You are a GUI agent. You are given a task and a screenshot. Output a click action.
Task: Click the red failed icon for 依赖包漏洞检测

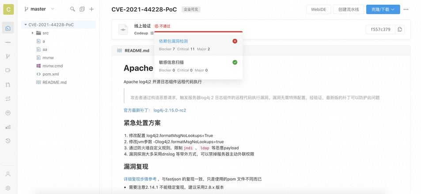click(235, 41)
